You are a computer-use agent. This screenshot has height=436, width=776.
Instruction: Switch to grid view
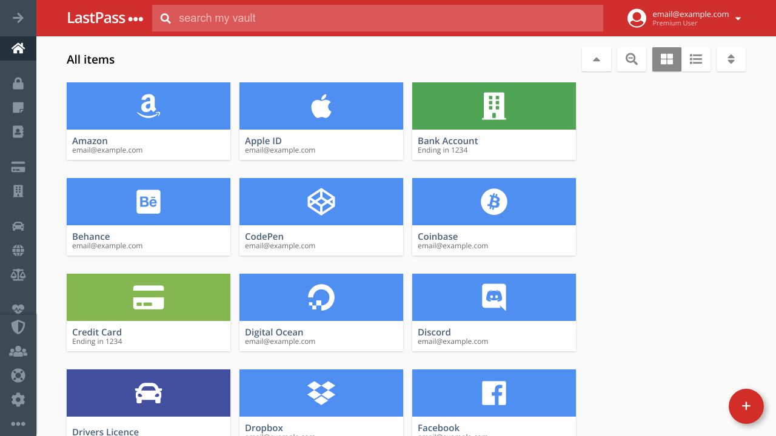(667, 59)
